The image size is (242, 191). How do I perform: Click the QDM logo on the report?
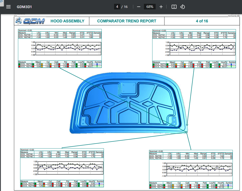[30, 21]
